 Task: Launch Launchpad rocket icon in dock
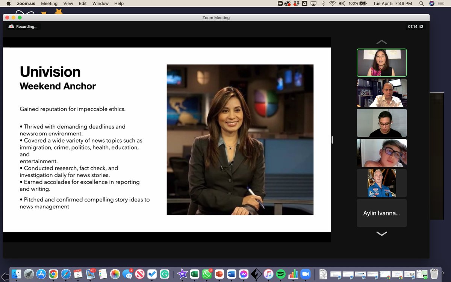(x=29, y=274)
